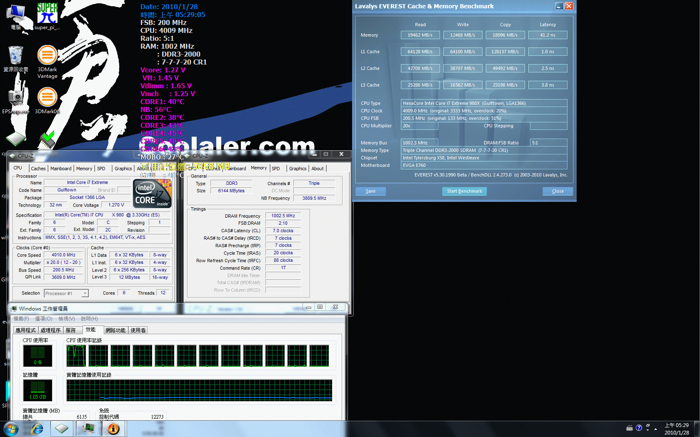Viewport: 700px width, 437px height.
Task: Open the 說明(H) menu in Task Manager
Action: click(89, 319)
